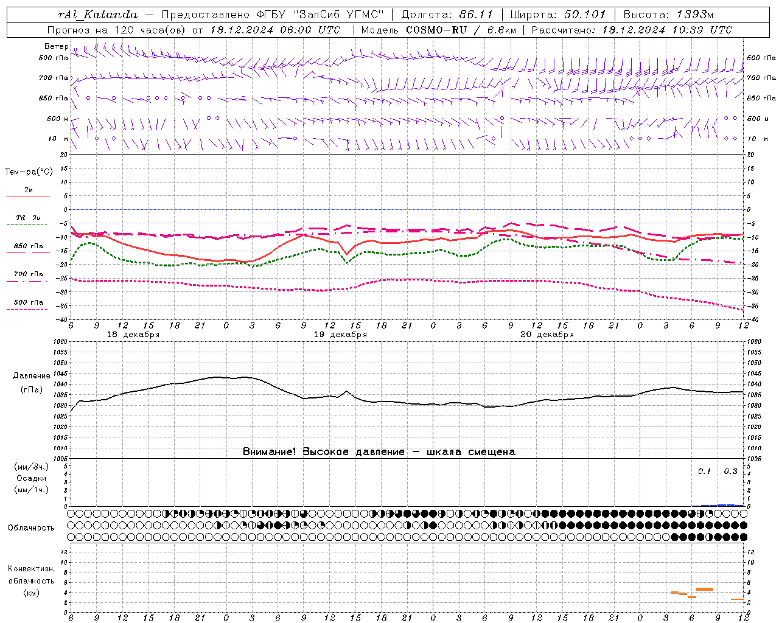779x623 pixels.
Task: Click the date label 19 декабря
Action: point(340,335)
